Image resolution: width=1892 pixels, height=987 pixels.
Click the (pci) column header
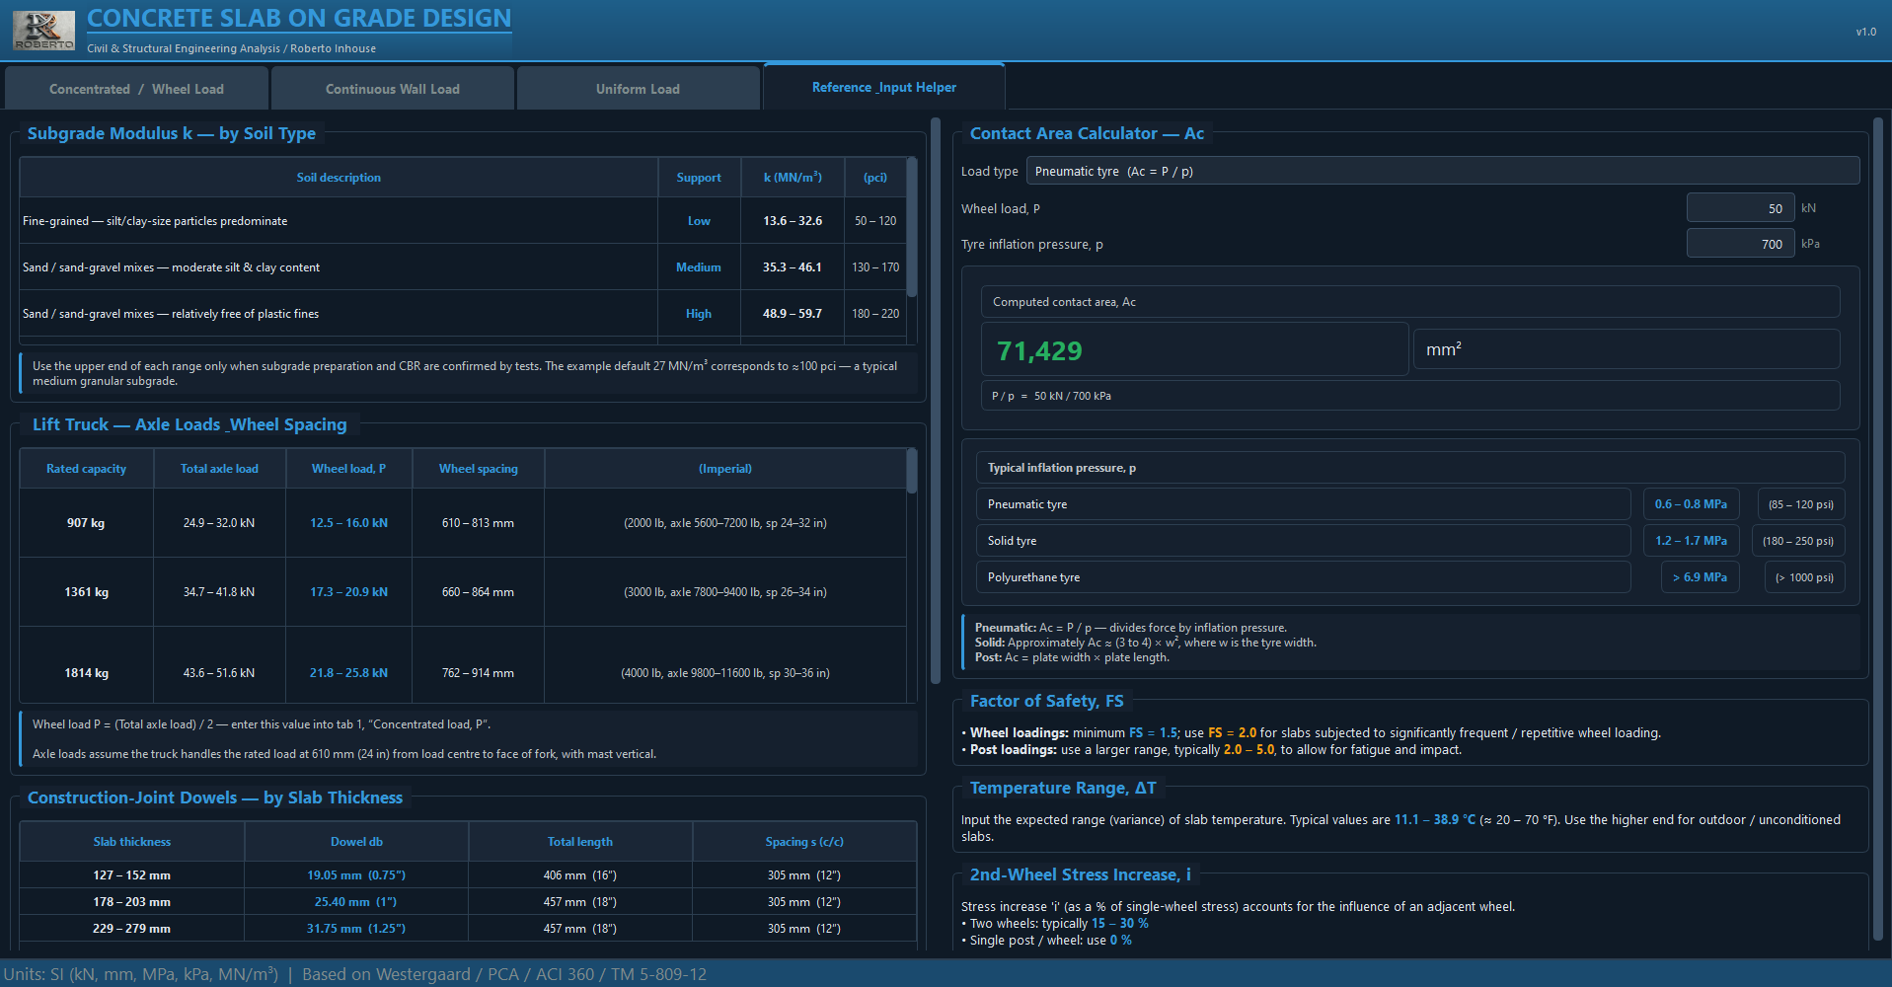(875, 178)
